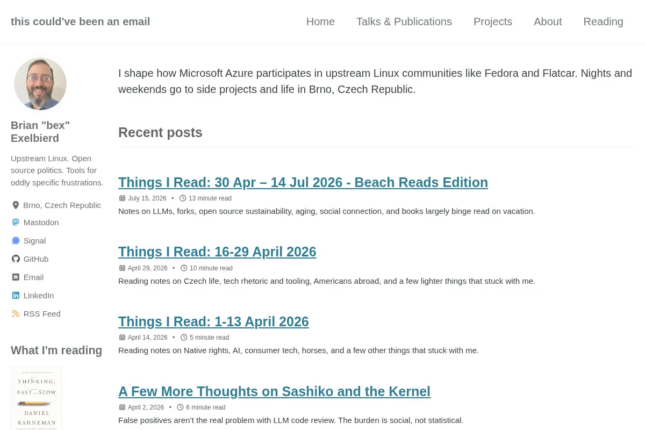The height and width of the screenshot is (430, 645).
Task: Open Things I Read: 16-29 April 2026
Action: tap(217, 252)
